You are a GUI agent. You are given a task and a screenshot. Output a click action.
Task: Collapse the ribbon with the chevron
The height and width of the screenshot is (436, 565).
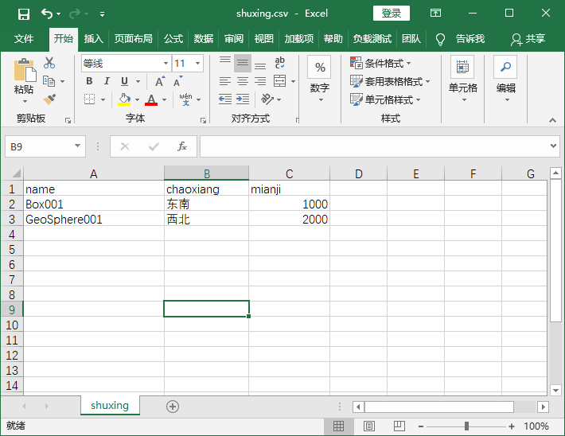[x=552, y=120]
